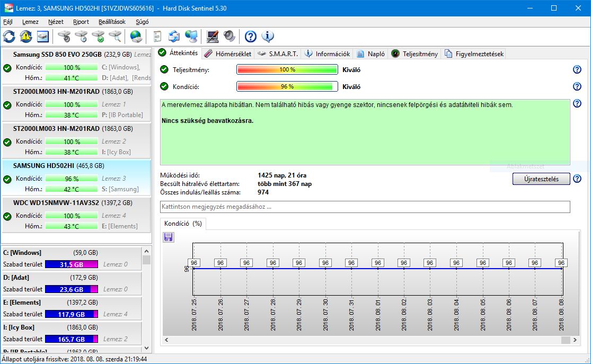Viewport: 591px width, 364px height.
Task: Click the 2018. 08. 08. chart data point label
Action: [561, 263]
